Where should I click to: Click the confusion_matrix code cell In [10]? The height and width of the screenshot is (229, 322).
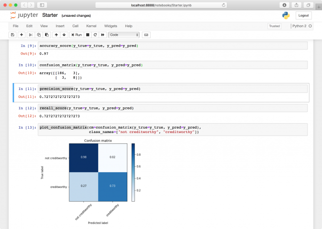[x=172, y=65]
